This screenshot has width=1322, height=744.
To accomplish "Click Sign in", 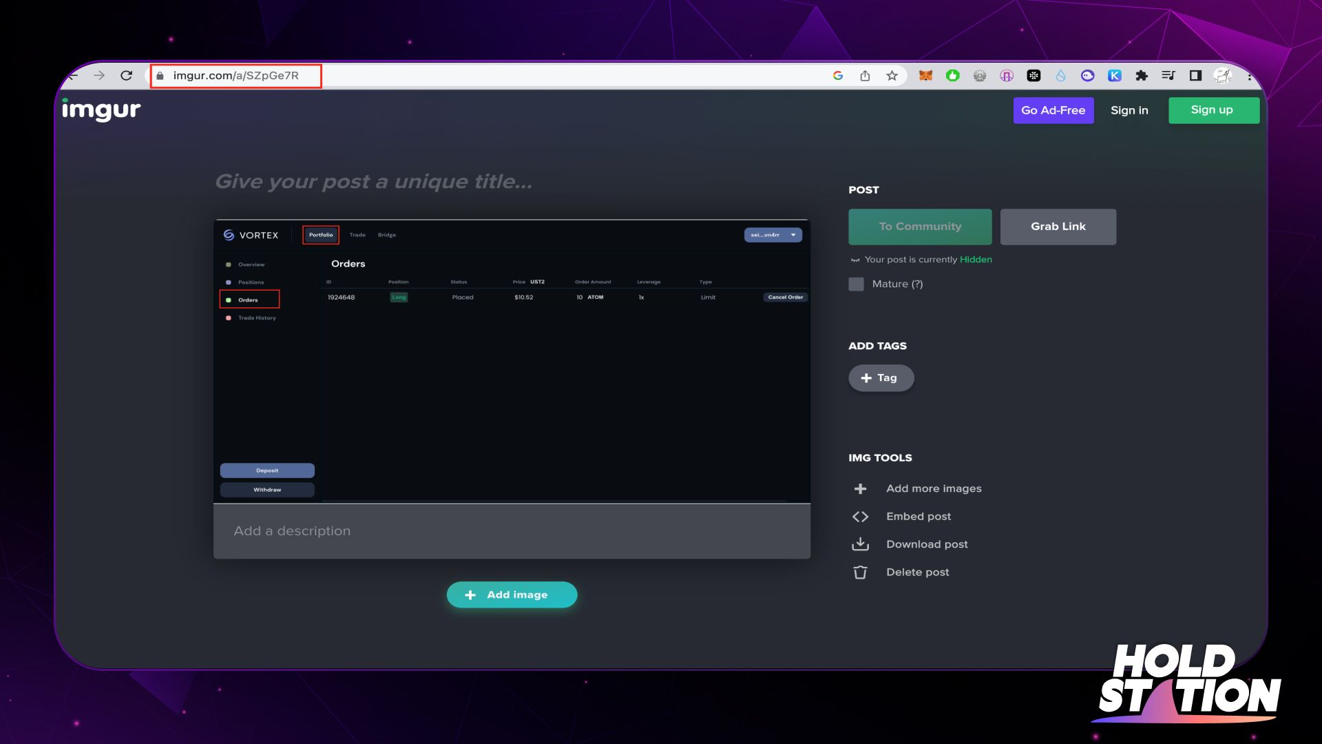I will point(1129,110).
